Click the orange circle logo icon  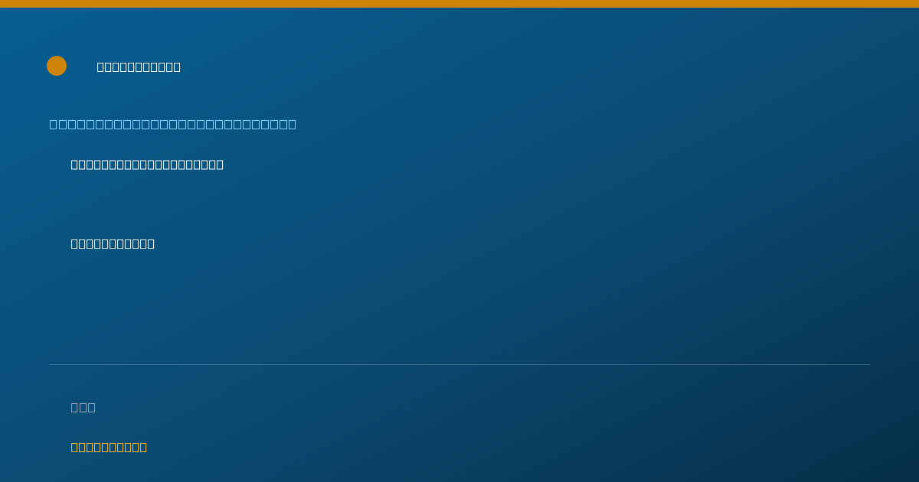[x=57, y=66]
